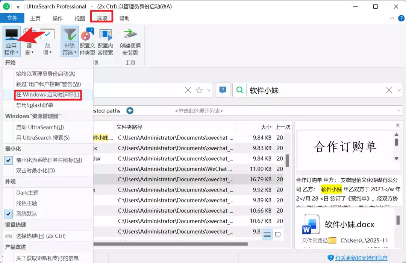Click the 排除筛选 funnel filter icon

click(70, 35)
